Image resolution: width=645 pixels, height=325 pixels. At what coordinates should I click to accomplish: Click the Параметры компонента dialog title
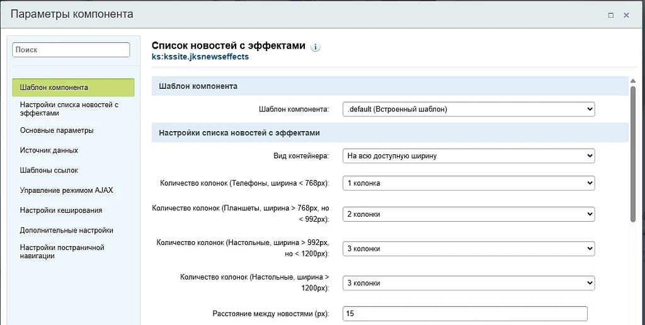point(72,14)
